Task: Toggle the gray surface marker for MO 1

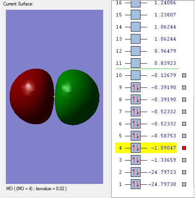Action: 184,184
